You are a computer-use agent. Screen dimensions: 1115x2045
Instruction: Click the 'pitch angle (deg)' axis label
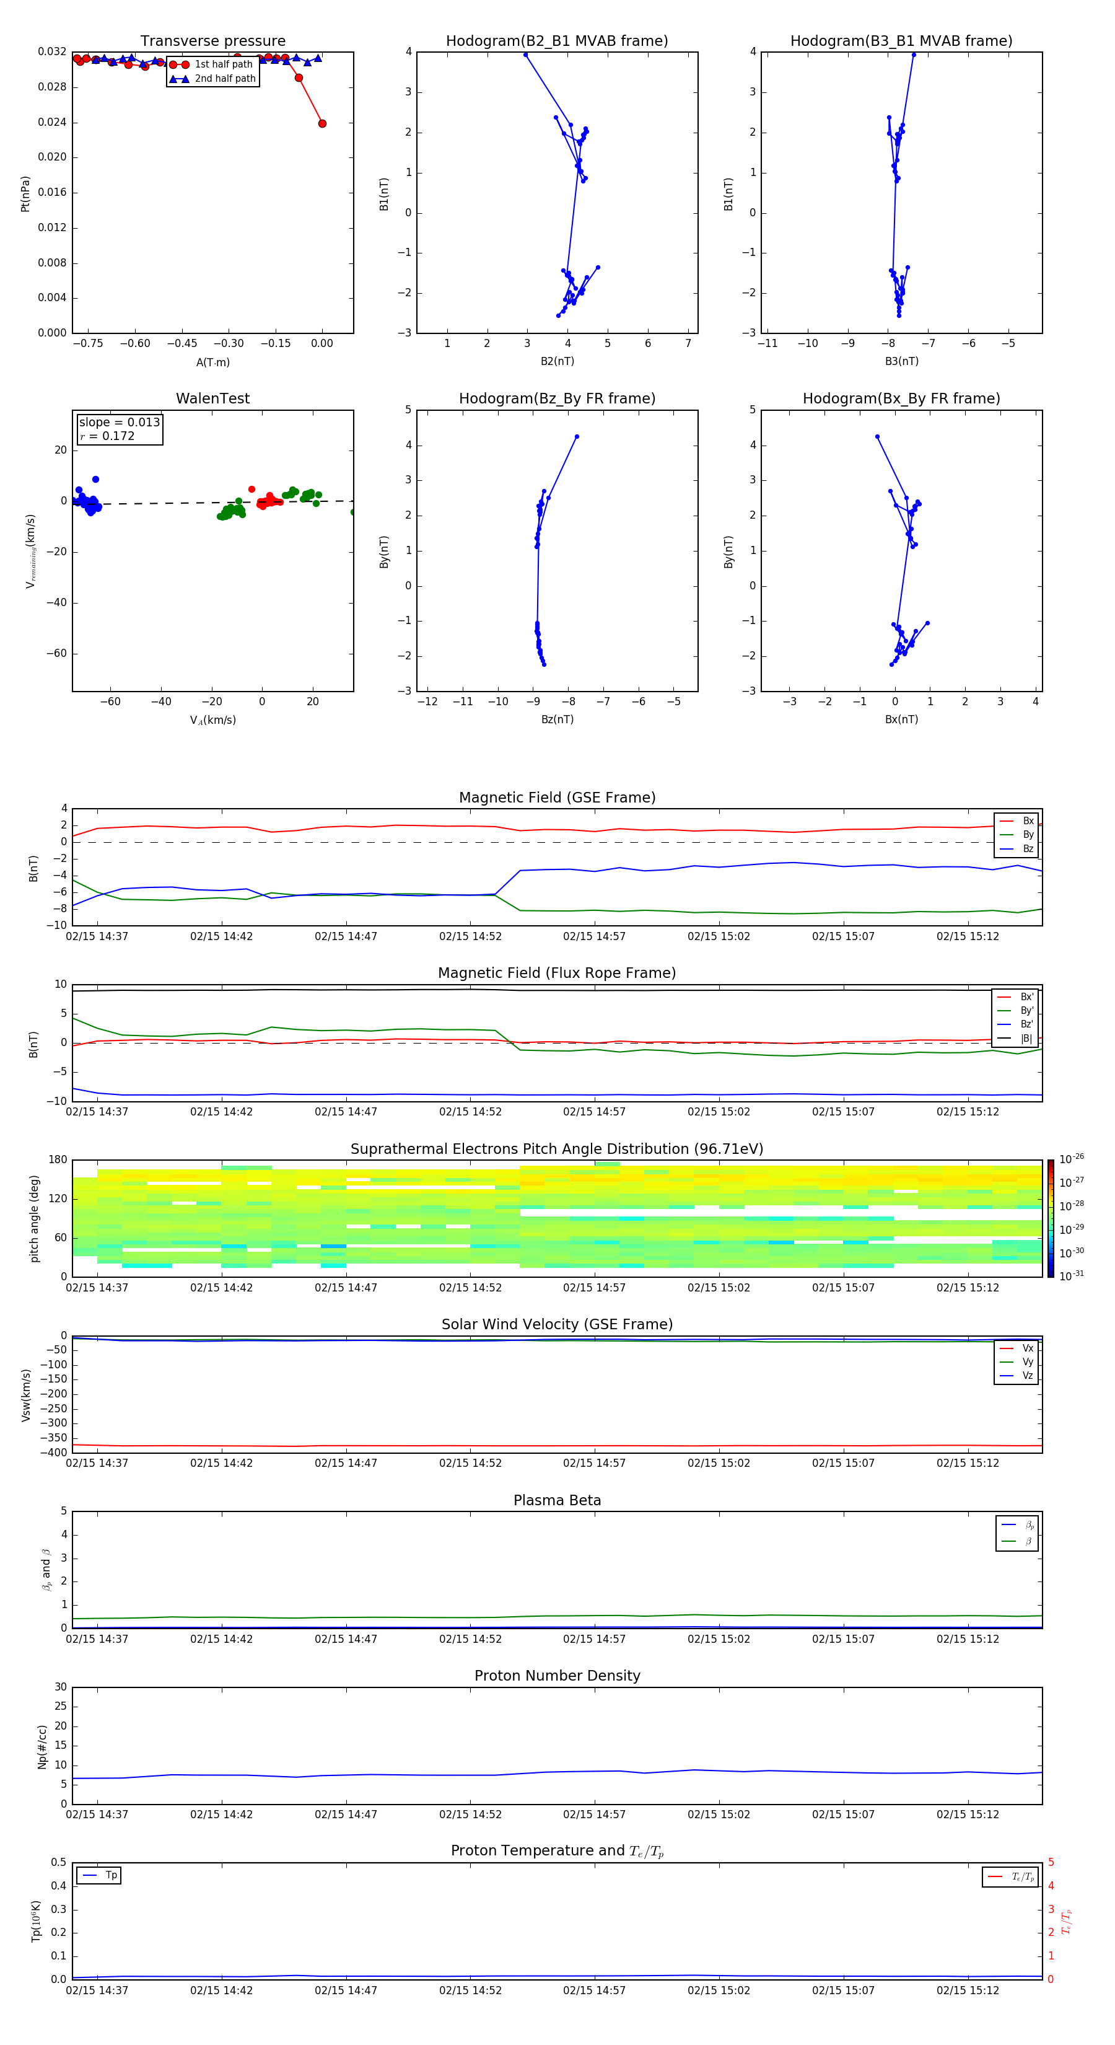[x=34, y=1218]
